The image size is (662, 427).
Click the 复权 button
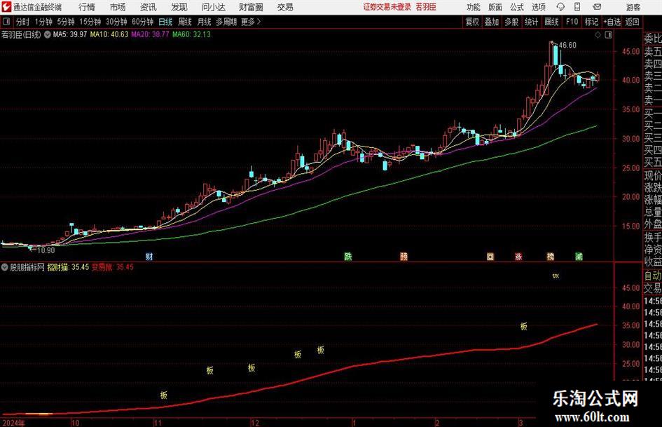pos(472,22)
